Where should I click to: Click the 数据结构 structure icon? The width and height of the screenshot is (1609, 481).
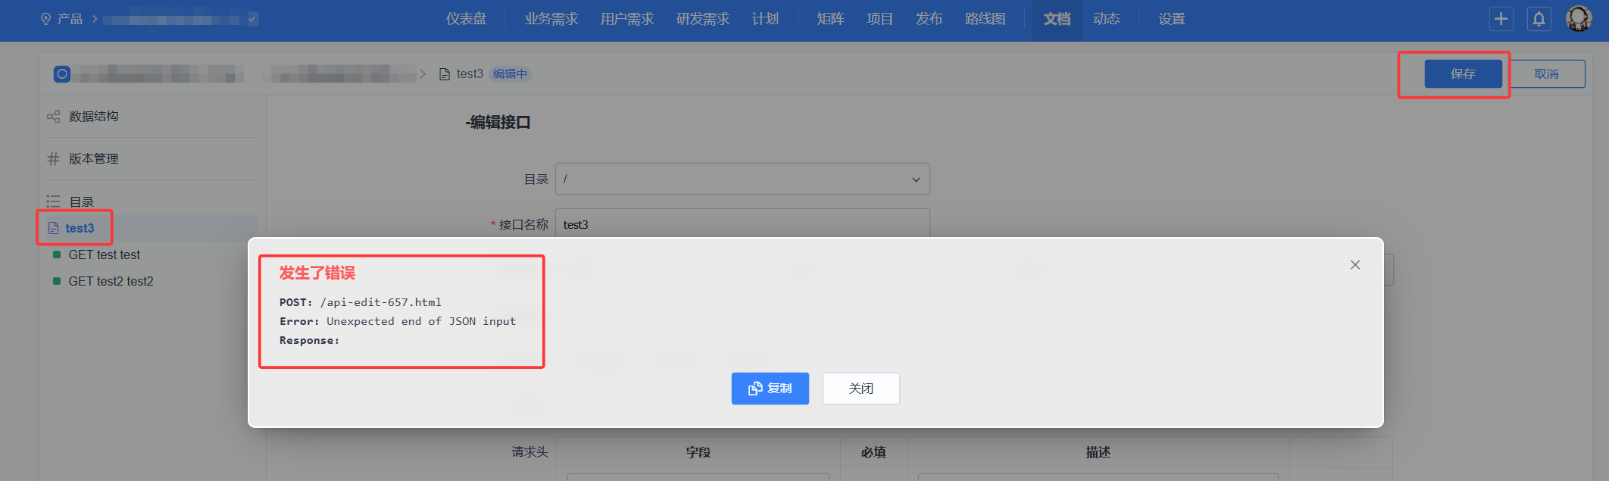[53, 117]
